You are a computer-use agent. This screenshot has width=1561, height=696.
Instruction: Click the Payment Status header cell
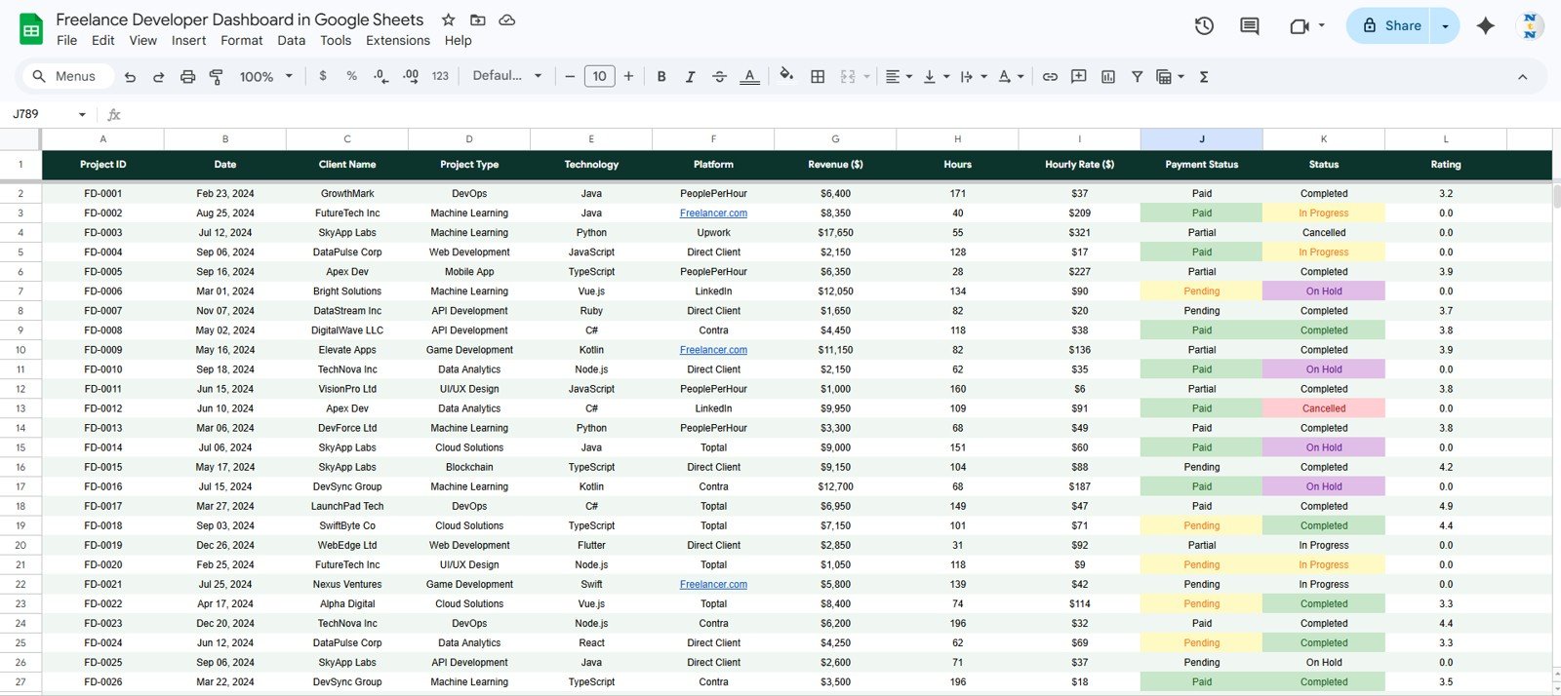pos(1201,165)
